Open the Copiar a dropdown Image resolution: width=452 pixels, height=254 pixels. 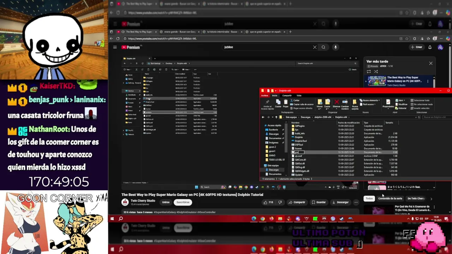pyautogui.click(x=327, y=105)
